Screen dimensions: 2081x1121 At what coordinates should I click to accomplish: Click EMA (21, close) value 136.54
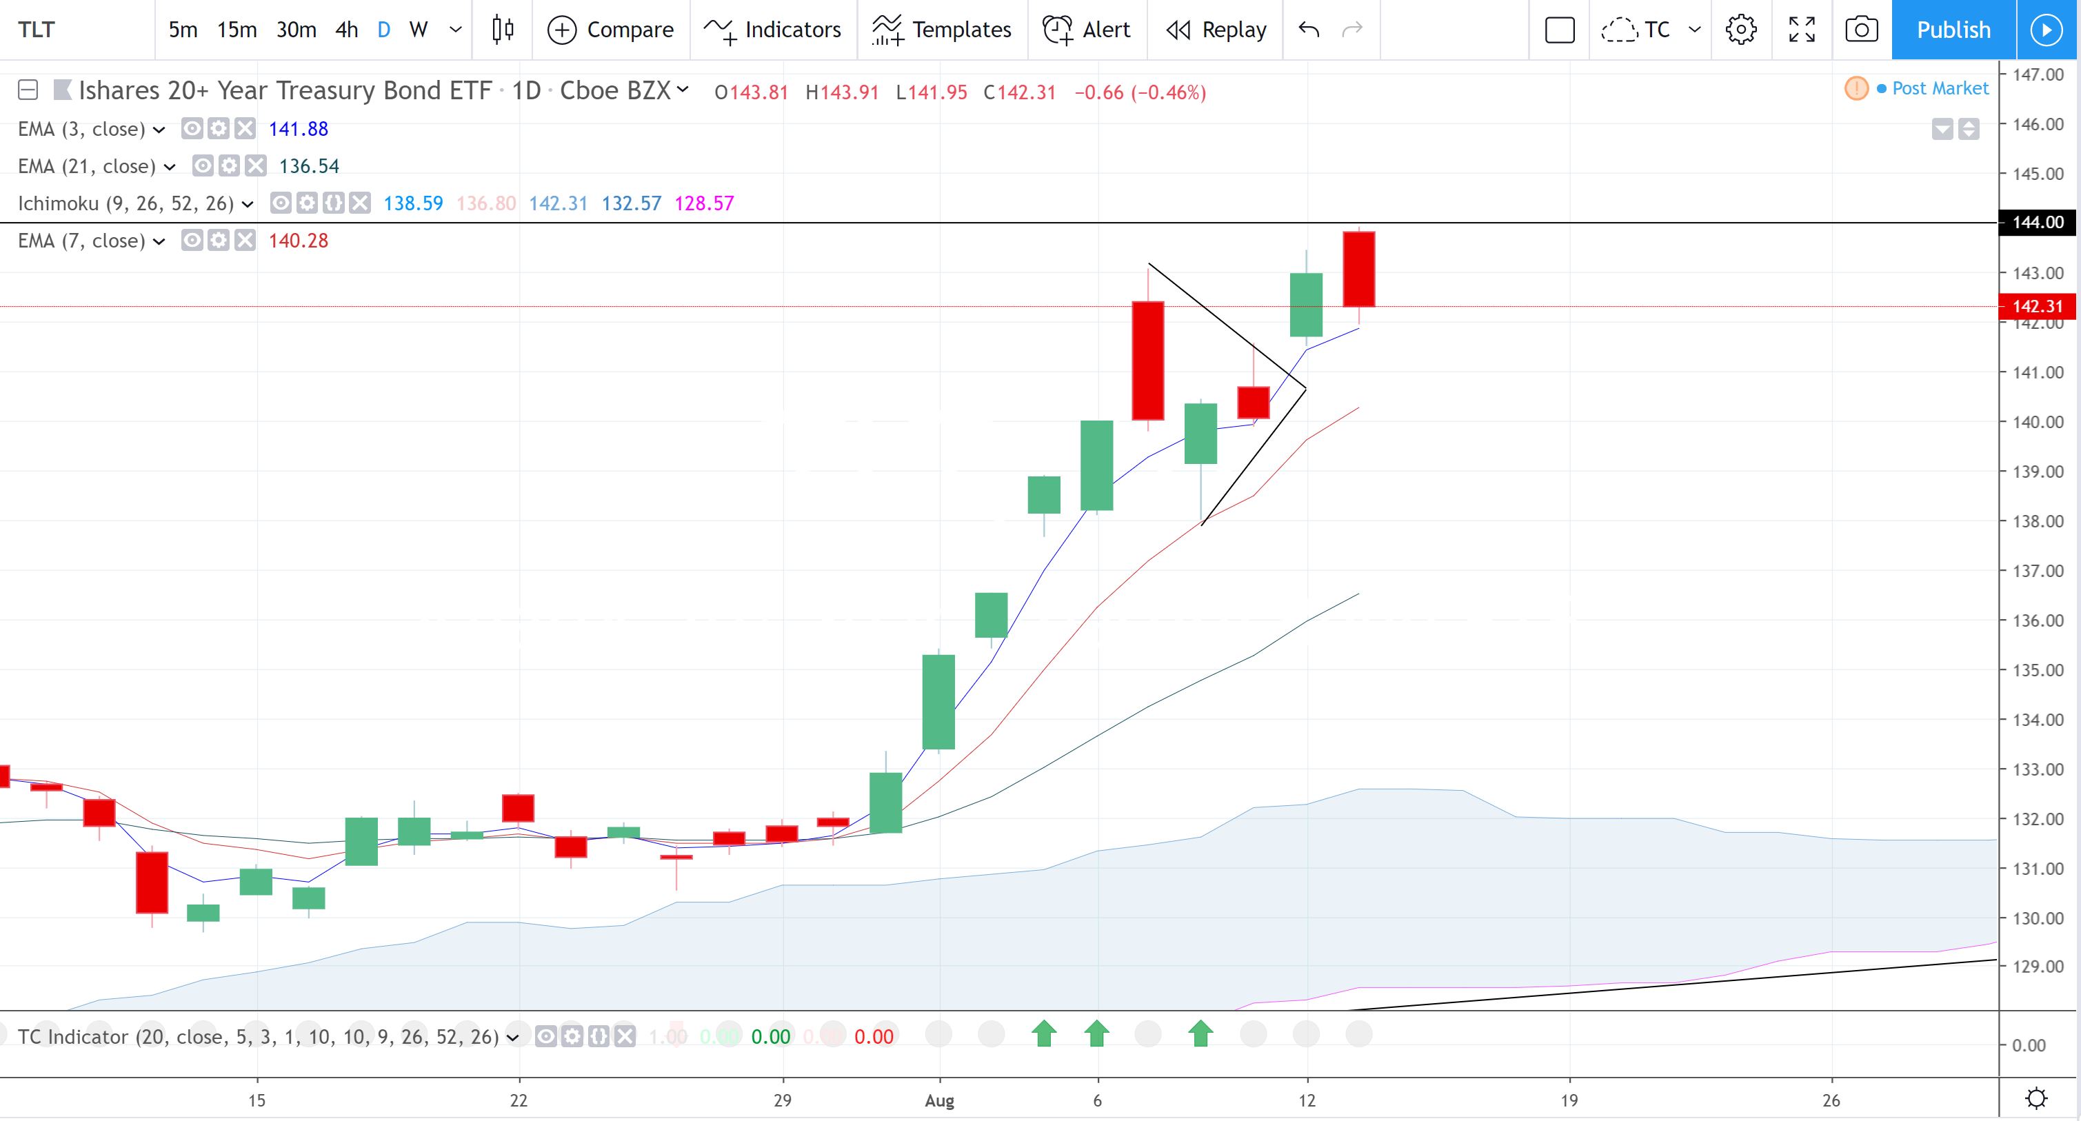[309, 166]
